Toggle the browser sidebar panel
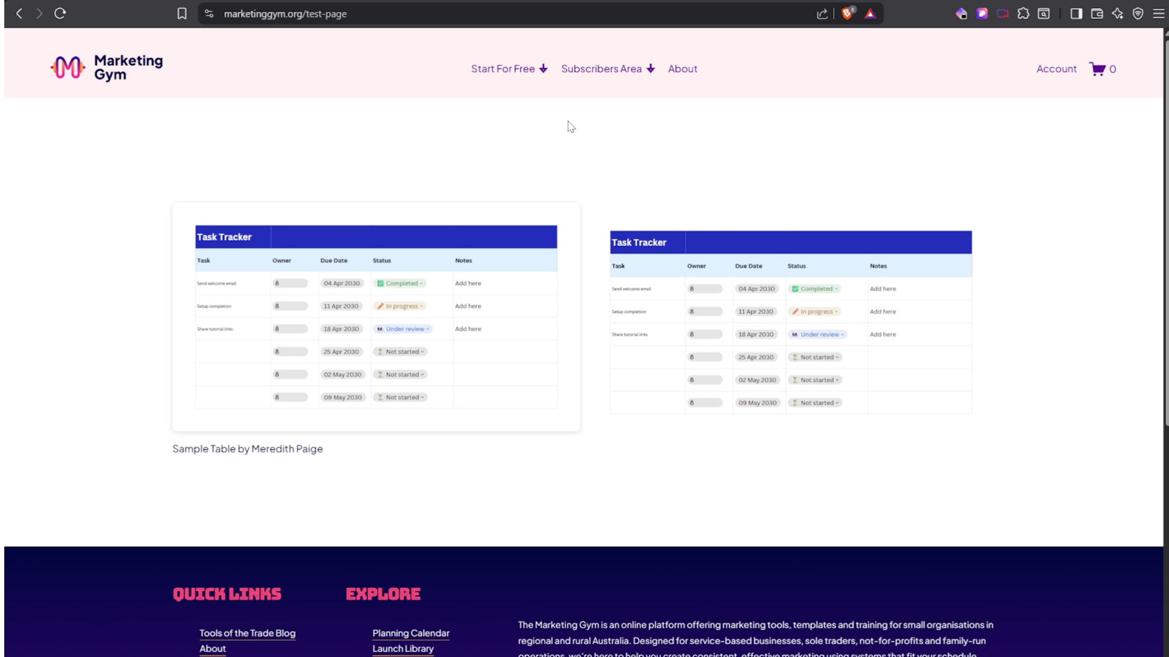The height and width of the screenshot is (657, 1169). click(x=1076, y=13)
